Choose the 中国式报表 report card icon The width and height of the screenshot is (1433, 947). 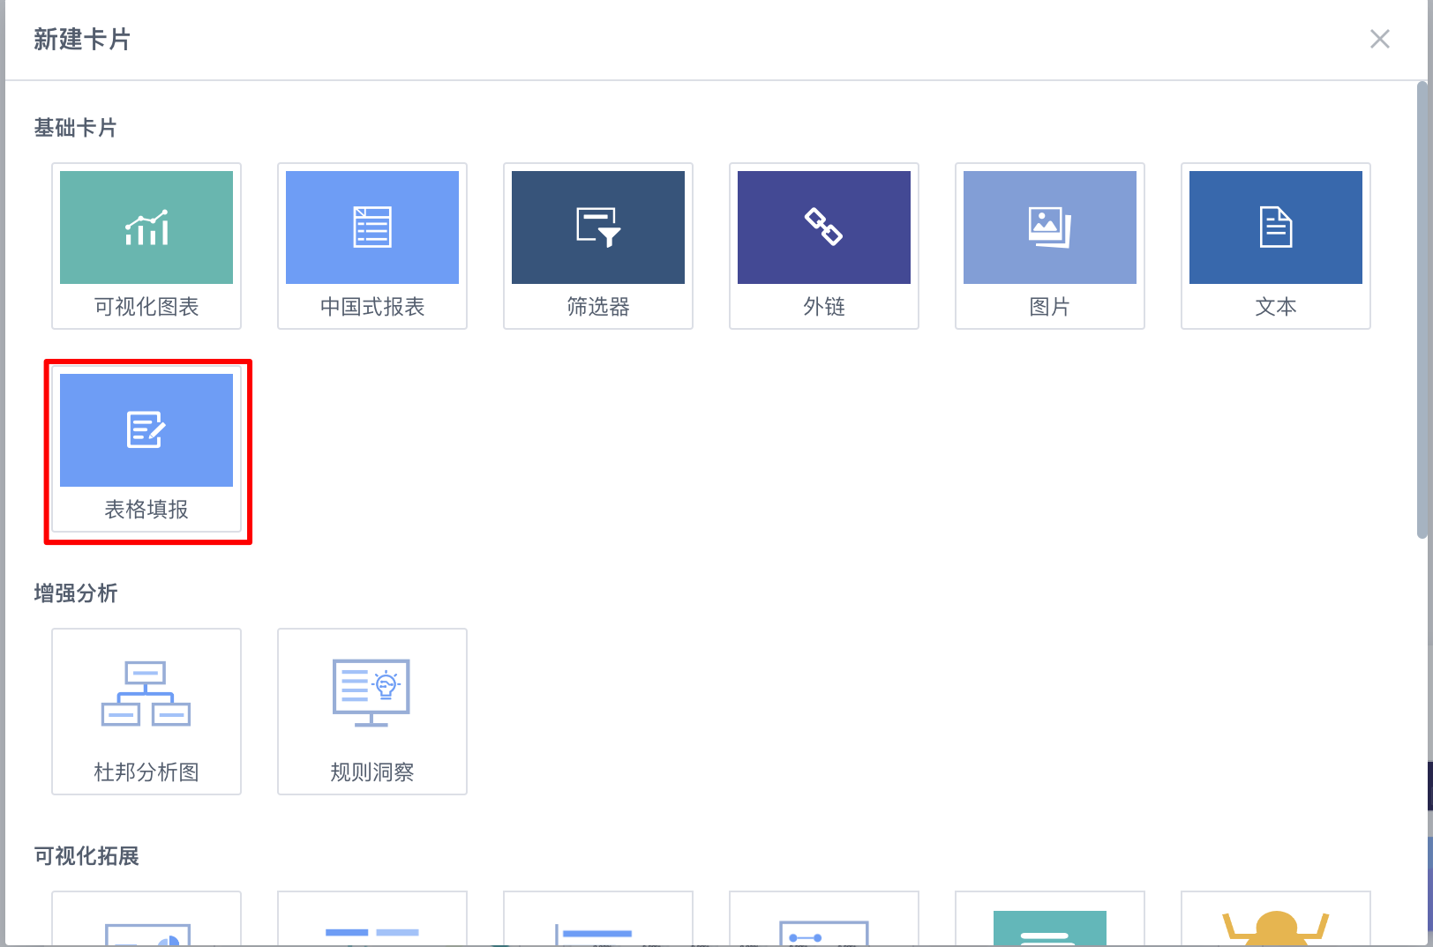(372, 228)
